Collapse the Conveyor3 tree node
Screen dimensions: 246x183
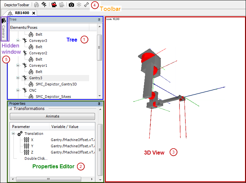tap(18, 41)
